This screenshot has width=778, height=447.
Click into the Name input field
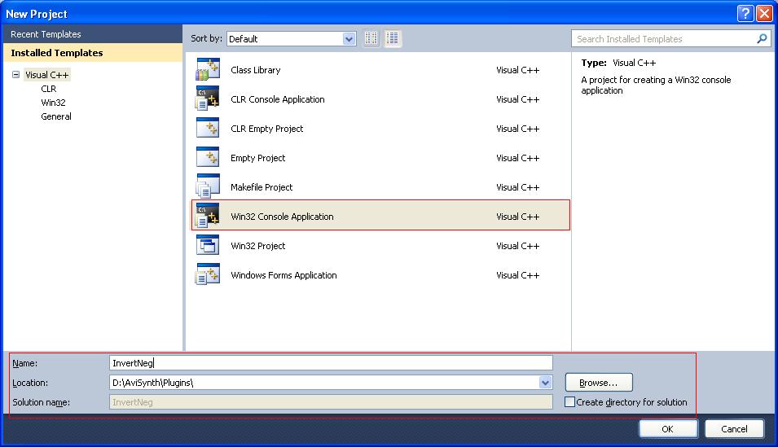point(331,362)
